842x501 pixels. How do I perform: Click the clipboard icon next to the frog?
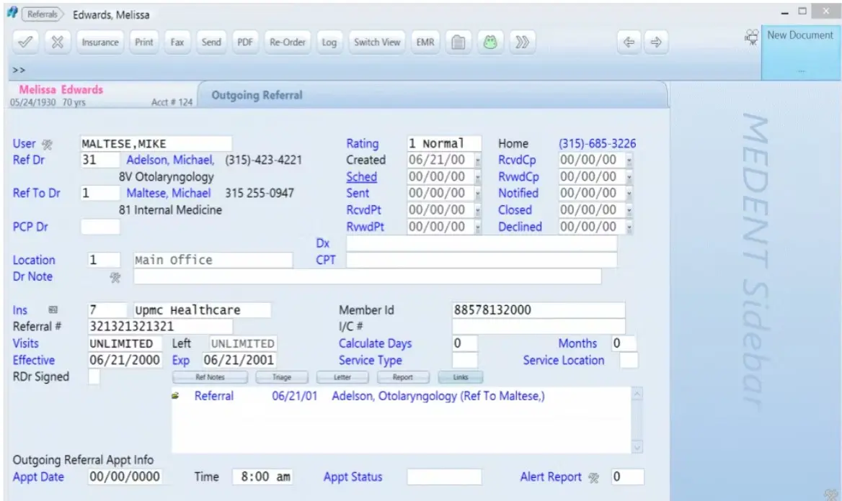[458, 42]
